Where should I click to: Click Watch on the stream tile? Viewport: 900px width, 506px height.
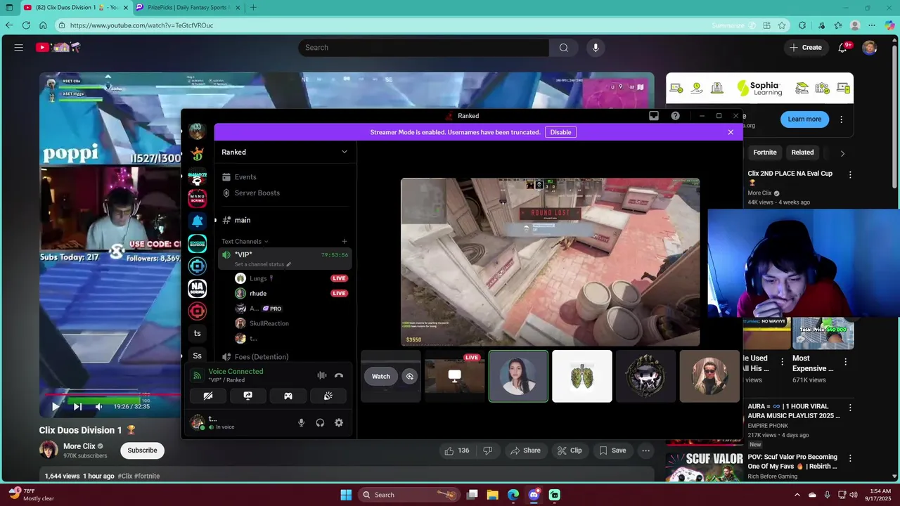[x=381, y=376]
